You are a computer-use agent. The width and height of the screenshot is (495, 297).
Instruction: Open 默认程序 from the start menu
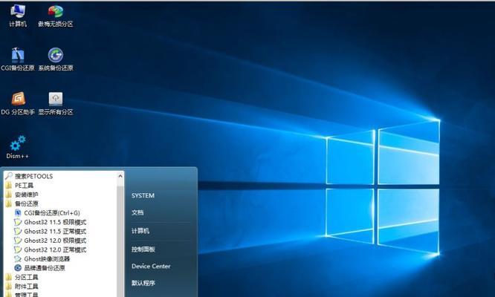143,283
